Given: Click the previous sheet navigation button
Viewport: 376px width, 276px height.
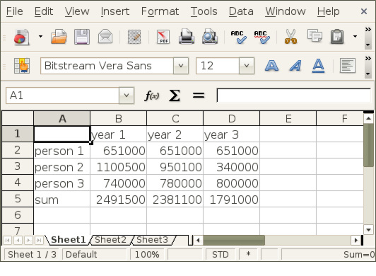Looking at the screenshot, I should [x=18, y=240].
